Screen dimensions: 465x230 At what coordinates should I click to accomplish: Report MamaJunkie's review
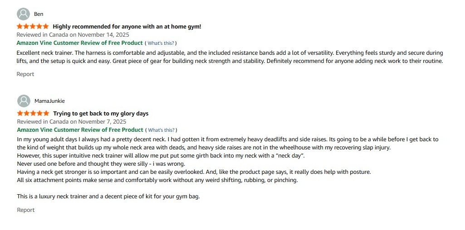tap(26, 210)
